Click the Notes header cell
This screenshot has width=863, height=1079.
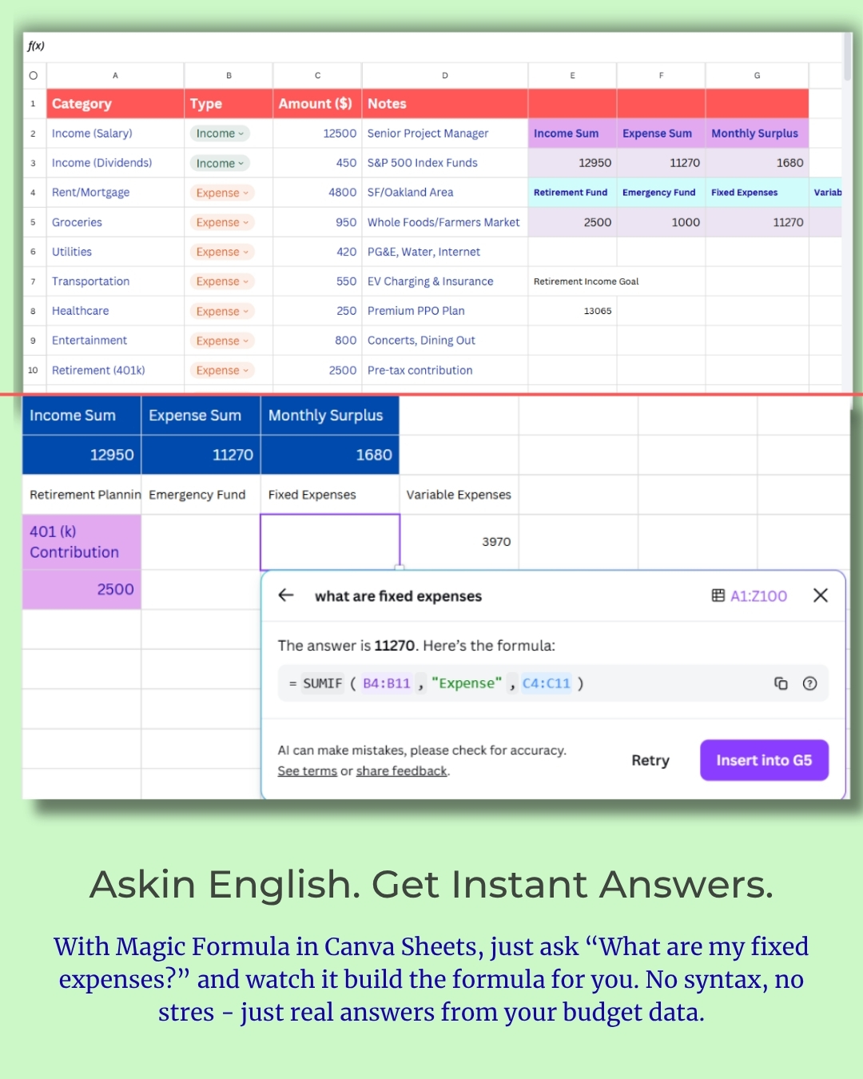(x=444, y=104)
